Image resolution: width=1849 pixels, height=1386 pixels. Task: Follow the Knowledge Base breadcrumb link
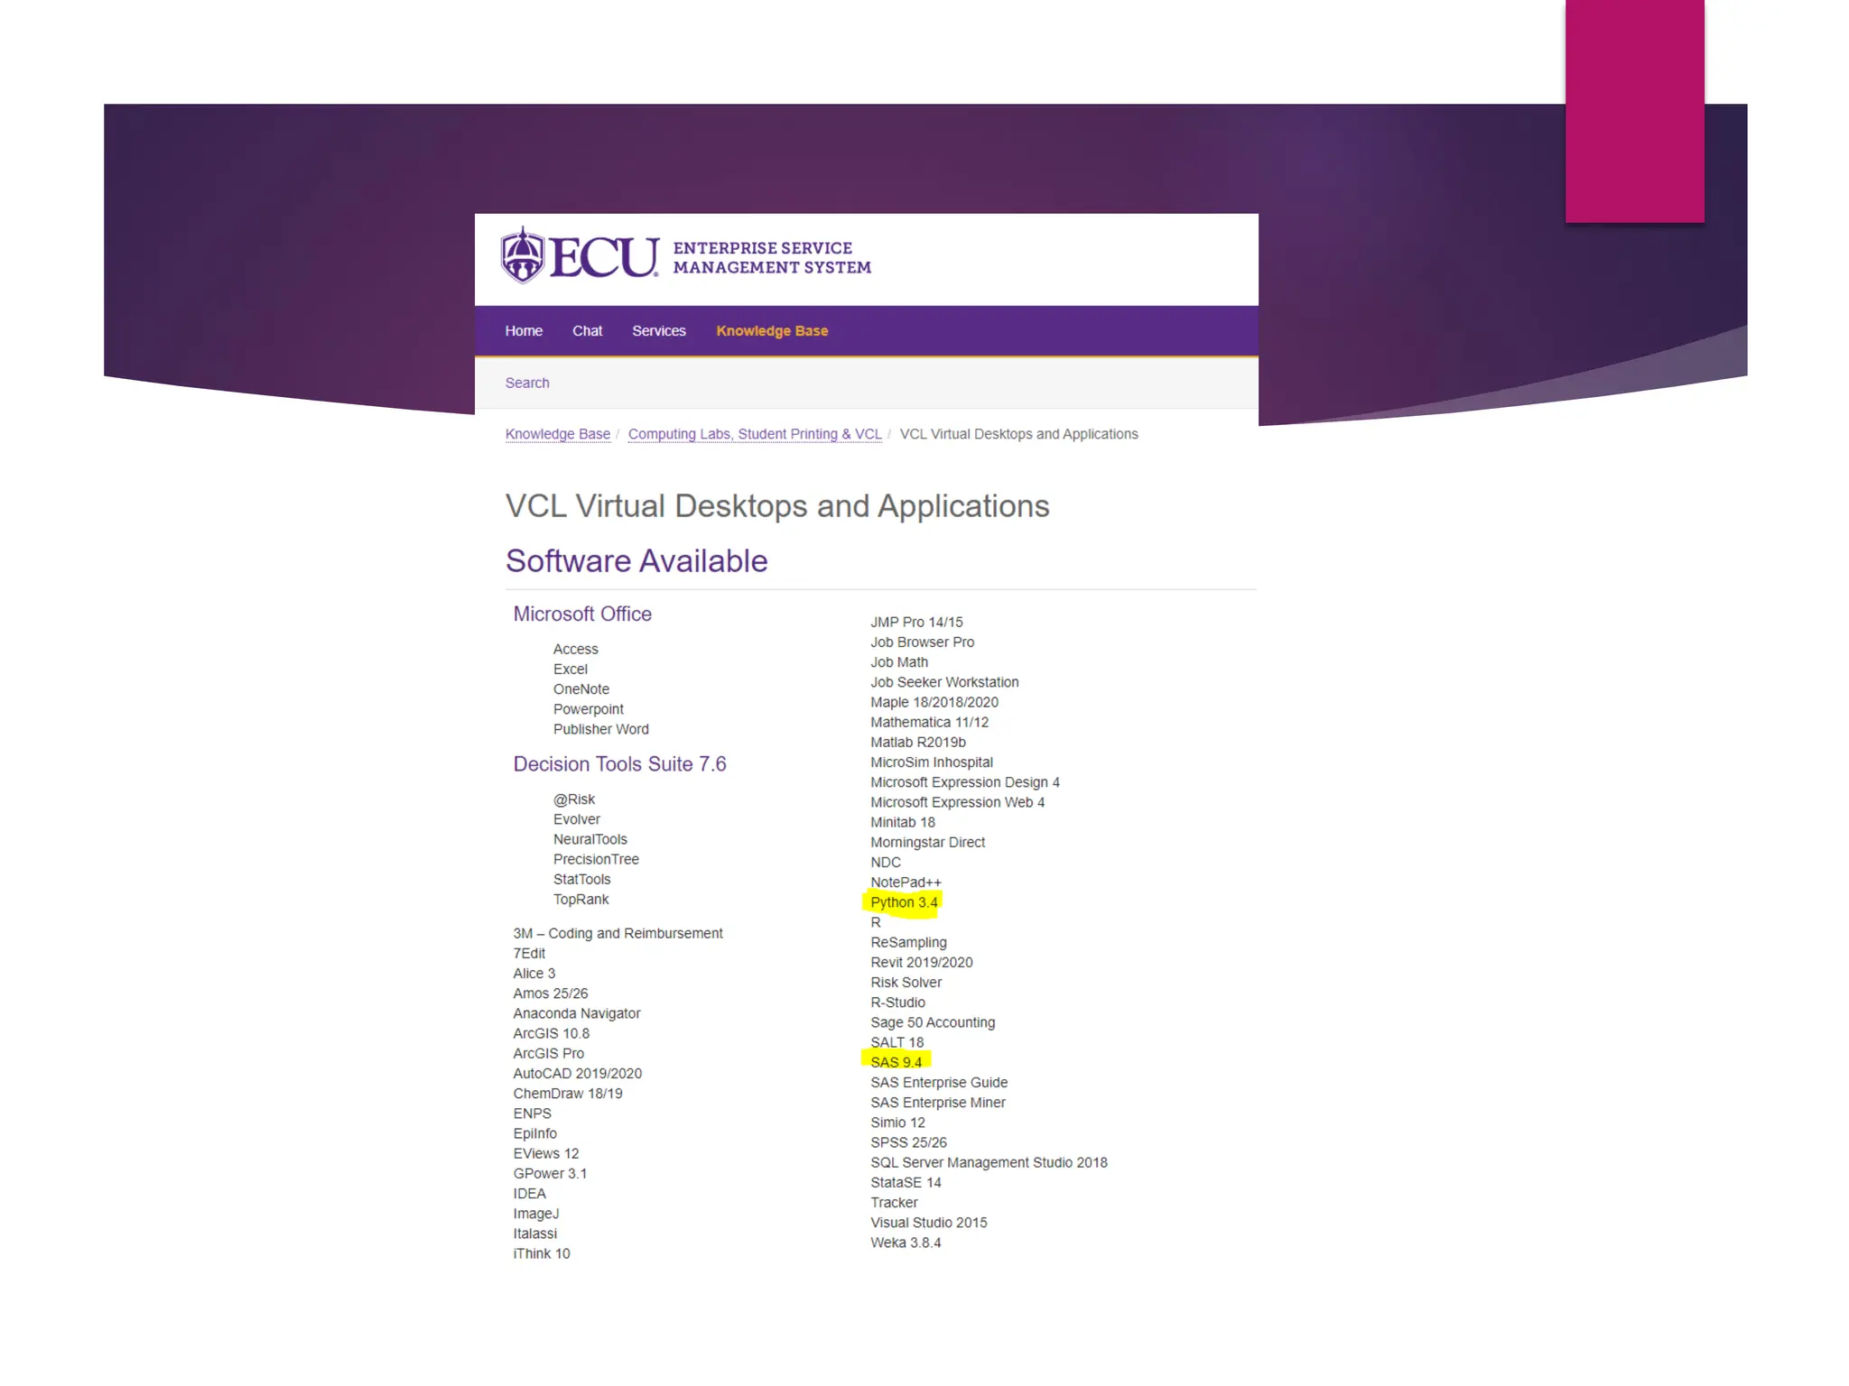coord(557,434)
